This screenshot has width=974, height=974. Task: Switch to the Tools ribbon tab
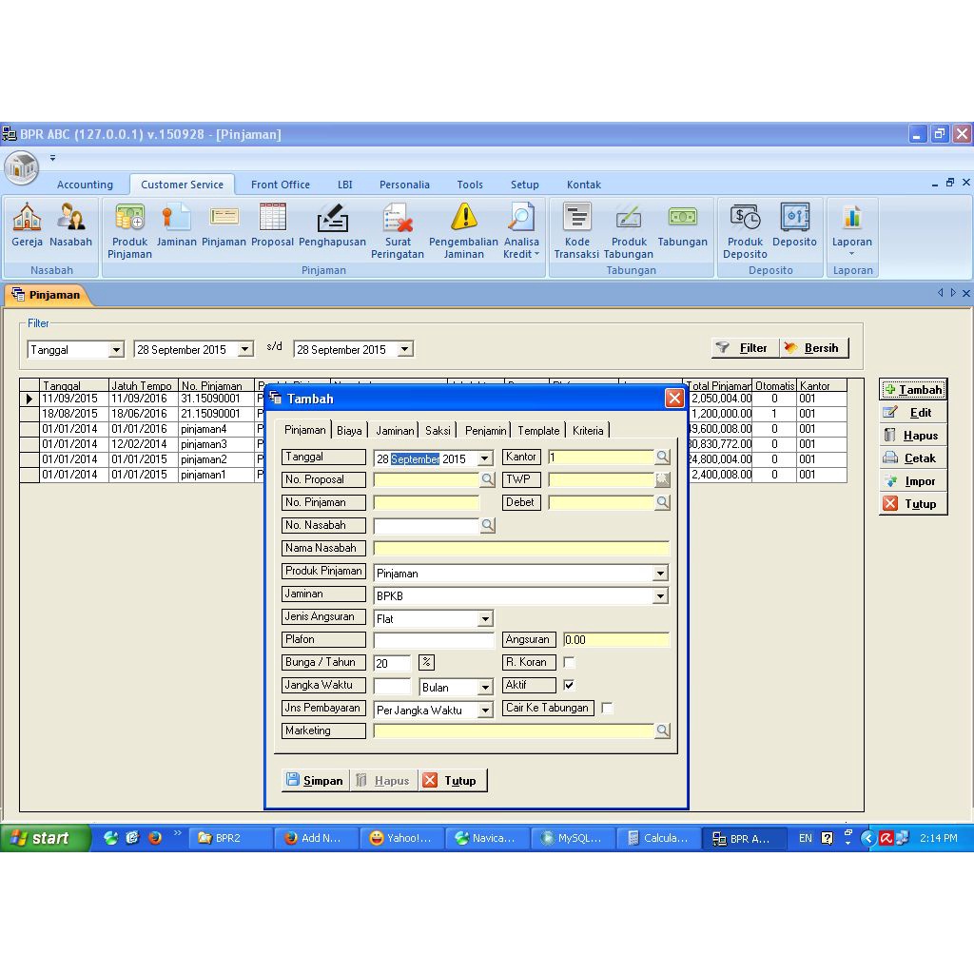click(x=470, y=185)
